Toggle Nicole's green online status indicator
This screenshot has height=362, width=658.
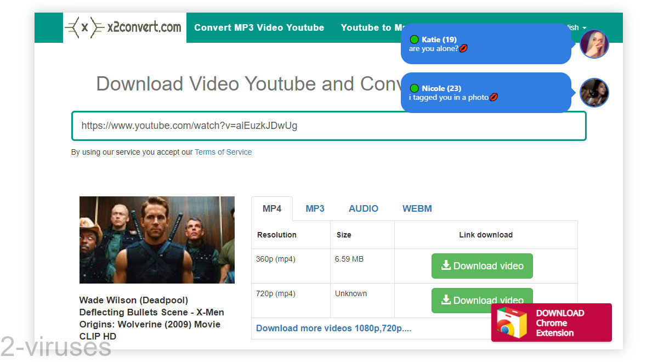413,88
